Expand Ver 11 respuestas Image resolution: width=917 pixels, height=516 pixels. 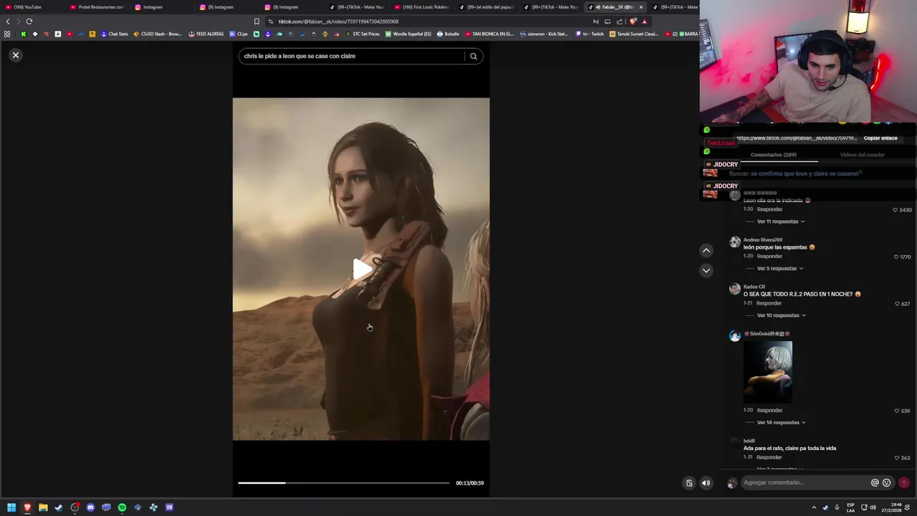point(781,221)
